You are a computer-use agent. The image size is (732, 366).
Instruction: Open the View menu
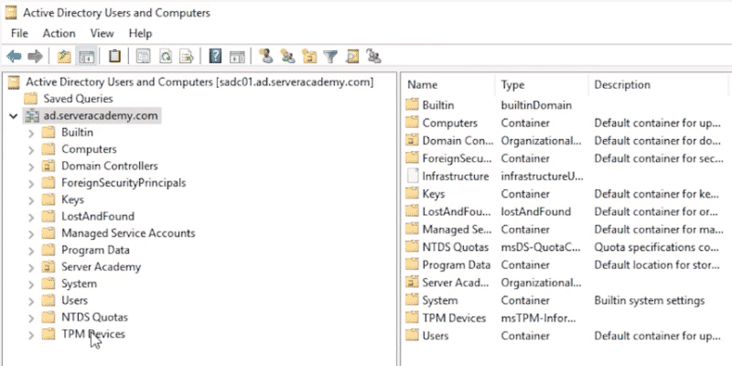(102, 33)
